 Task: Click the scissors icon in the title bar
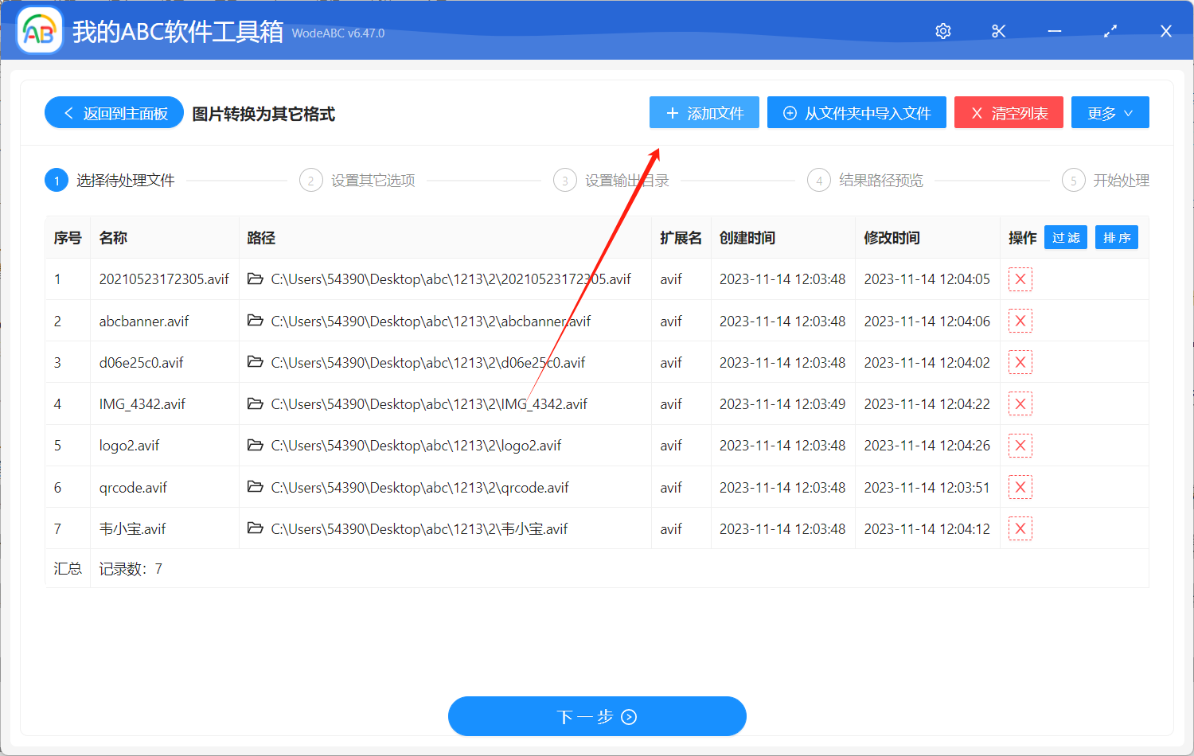[998, 30]
